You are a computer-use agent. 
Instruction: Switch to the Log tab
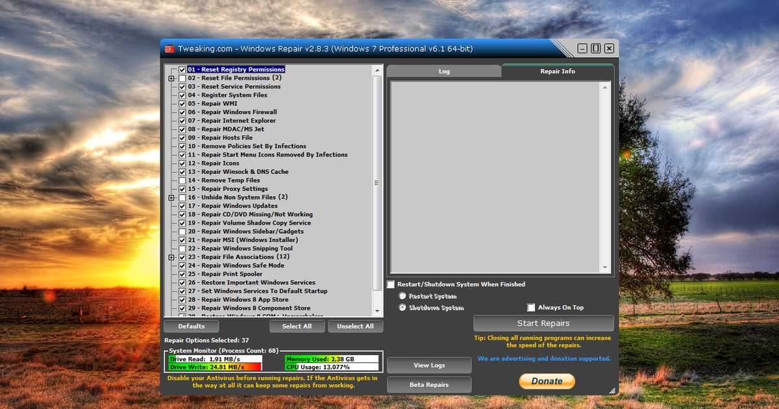[444, 71]
